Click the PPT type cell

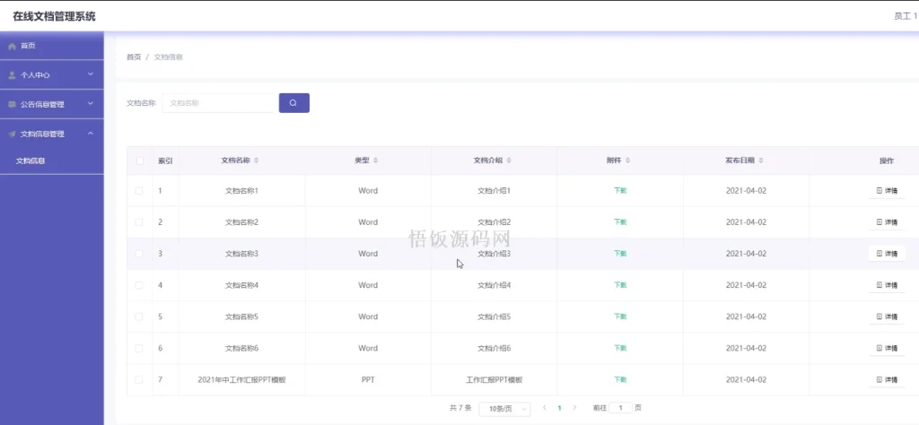(x=368, y=380)
